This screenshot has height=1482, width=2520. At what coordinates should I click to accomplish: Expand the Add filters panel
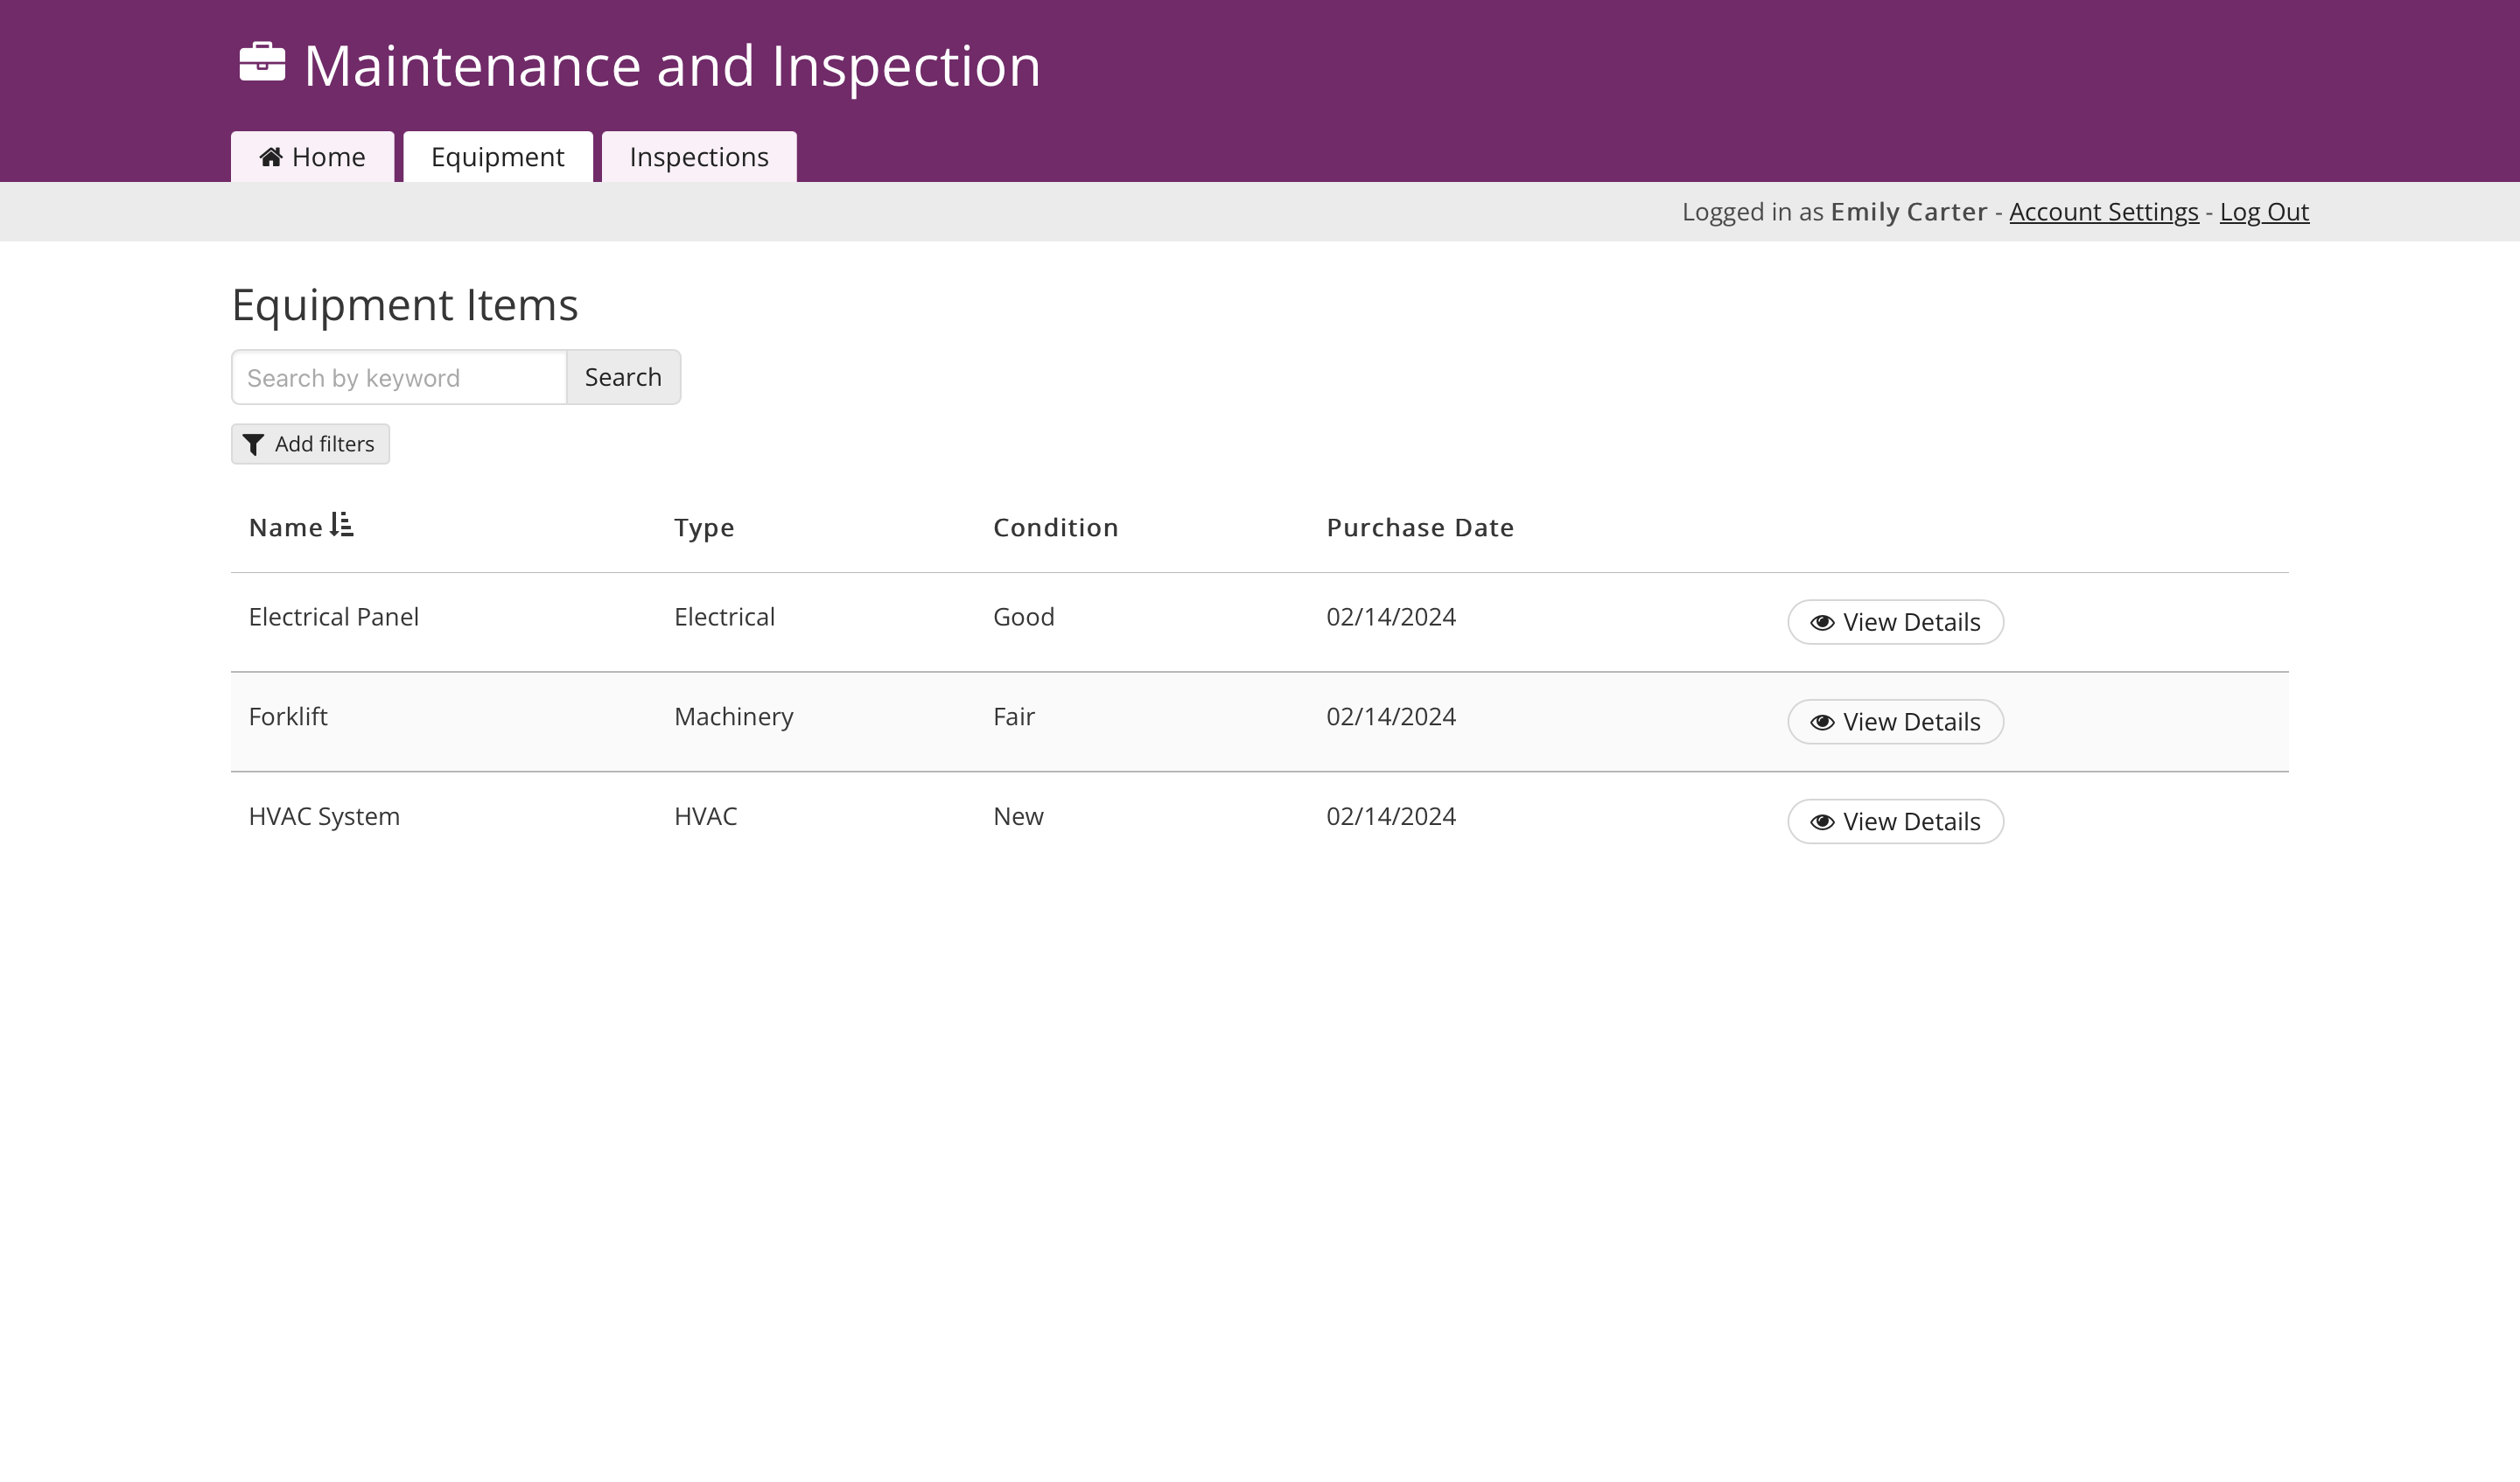coord(309,444)
